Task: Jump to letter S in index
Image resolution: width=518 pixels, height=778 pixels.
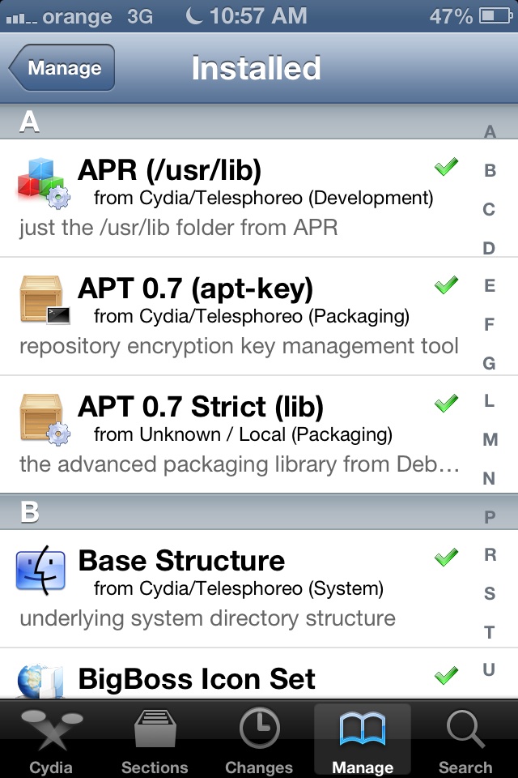Action: click(489, 593)
